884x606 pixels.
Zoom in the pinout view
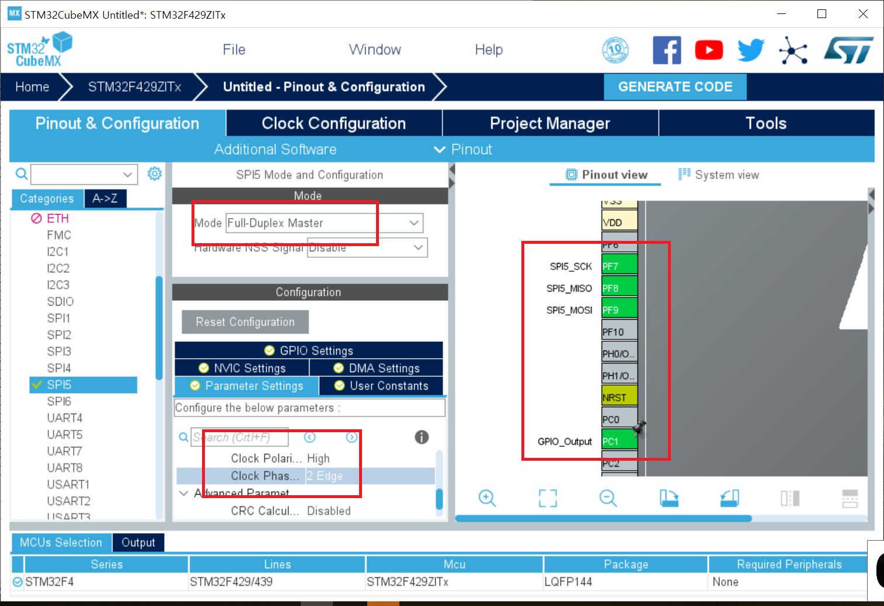(487, 498)
